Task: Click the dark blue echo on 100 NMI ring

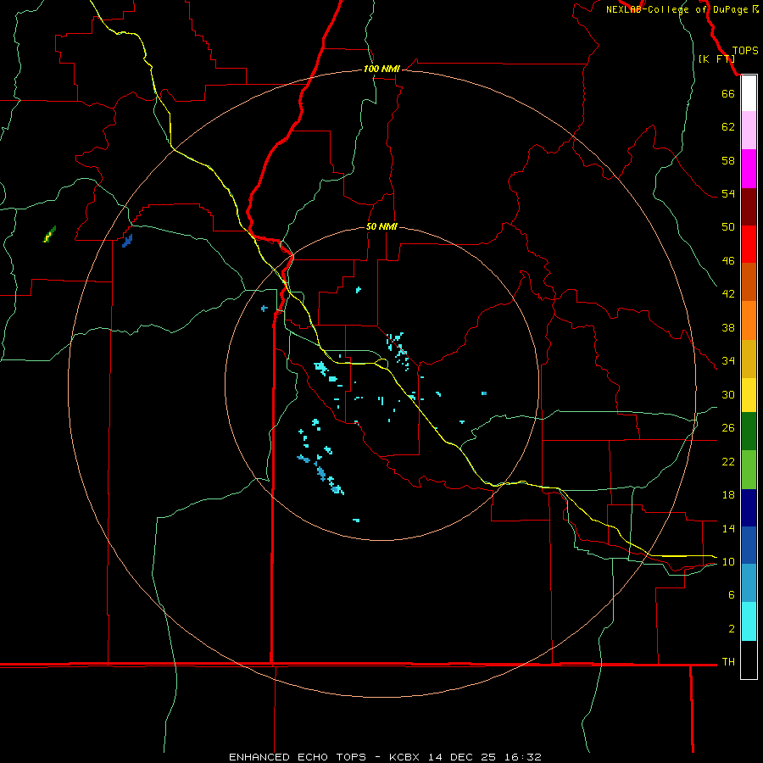Action: (x=127, y=241)
